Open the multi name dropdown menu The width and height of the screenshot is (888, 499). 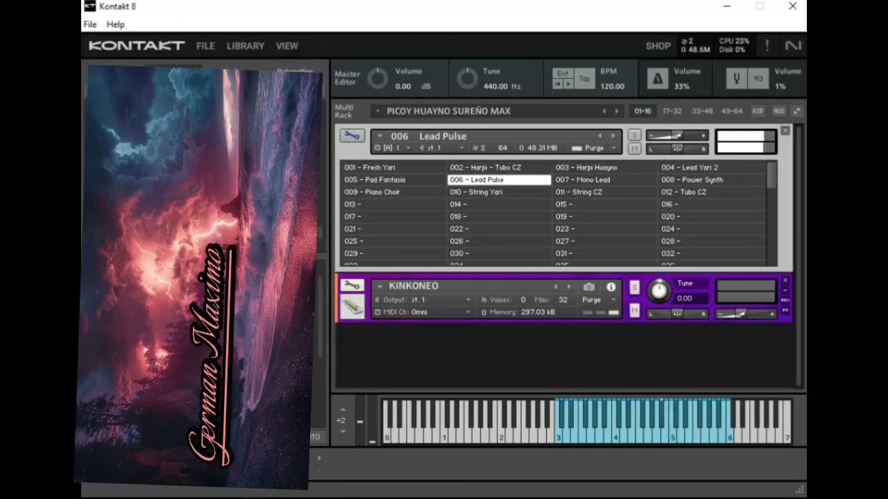(377, 111)
